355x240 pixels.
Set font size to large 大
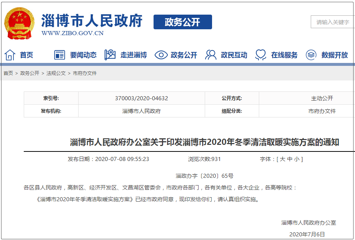click(x=283, y=159)
